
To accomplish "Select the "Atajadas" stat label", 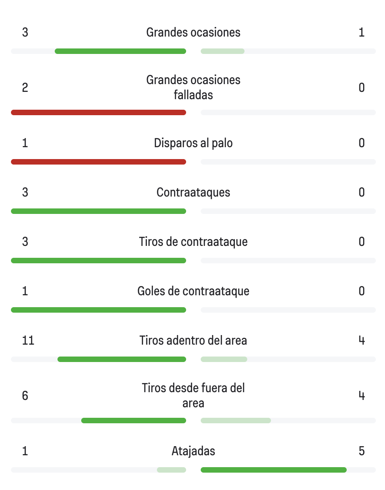I will 193,451.
